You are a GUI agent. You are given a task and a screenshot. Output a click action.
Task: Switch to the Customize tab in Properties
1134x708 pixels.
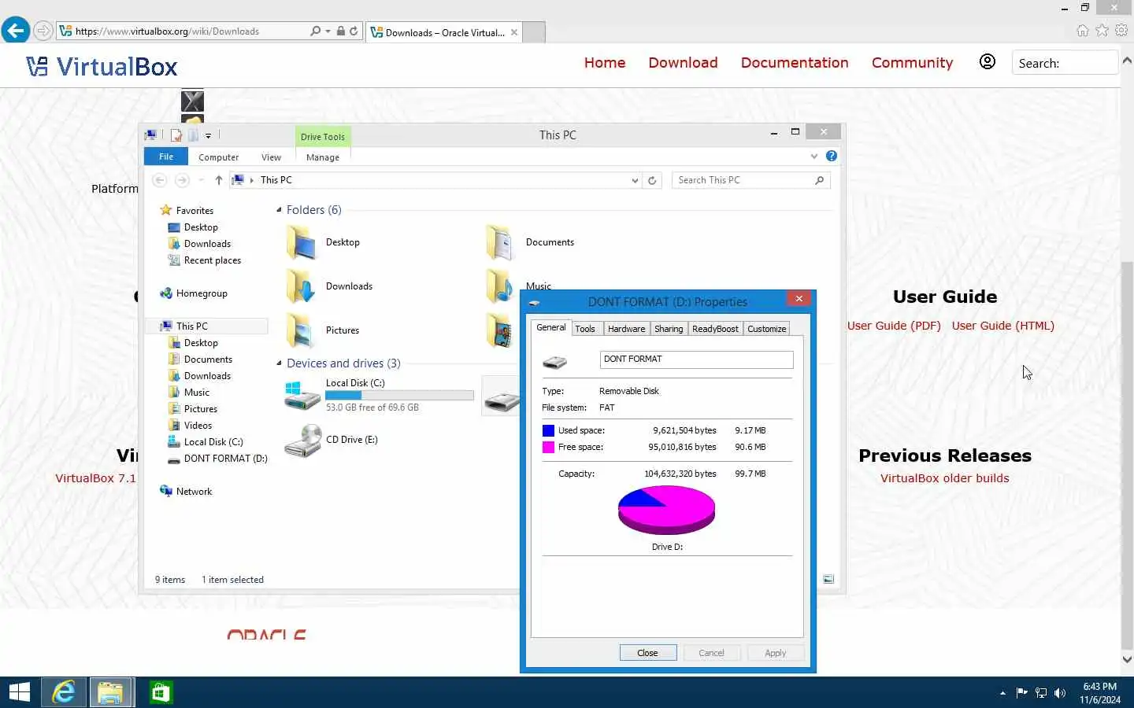point(767,329)
